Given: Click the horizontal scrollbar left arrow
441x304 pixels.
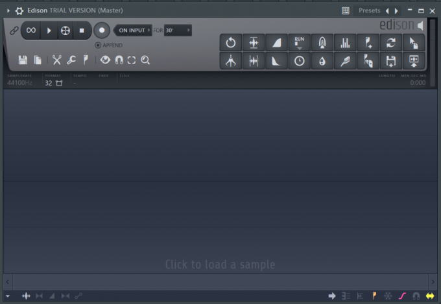Looking at the screenshot, I should click(x=8, y=281).
